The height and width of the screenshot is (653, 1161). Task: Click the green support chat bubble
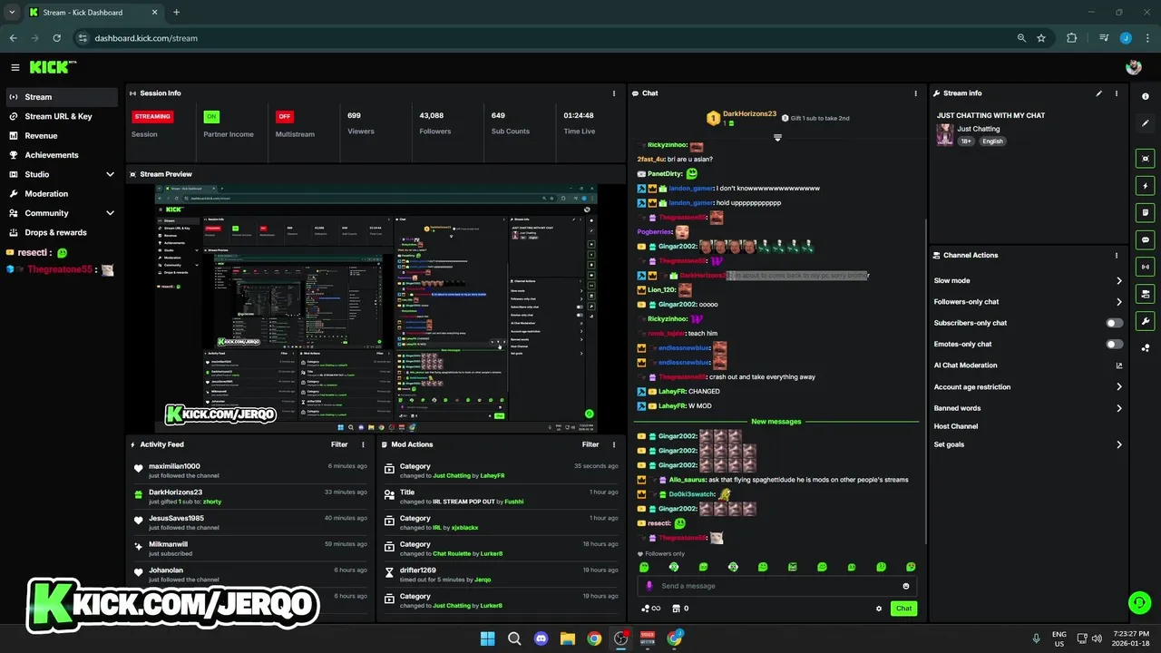point(1139,602)
